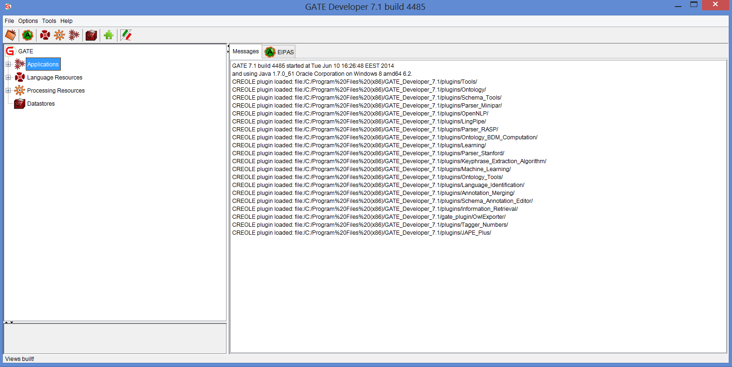Click the Language_Identification message line

378,185
